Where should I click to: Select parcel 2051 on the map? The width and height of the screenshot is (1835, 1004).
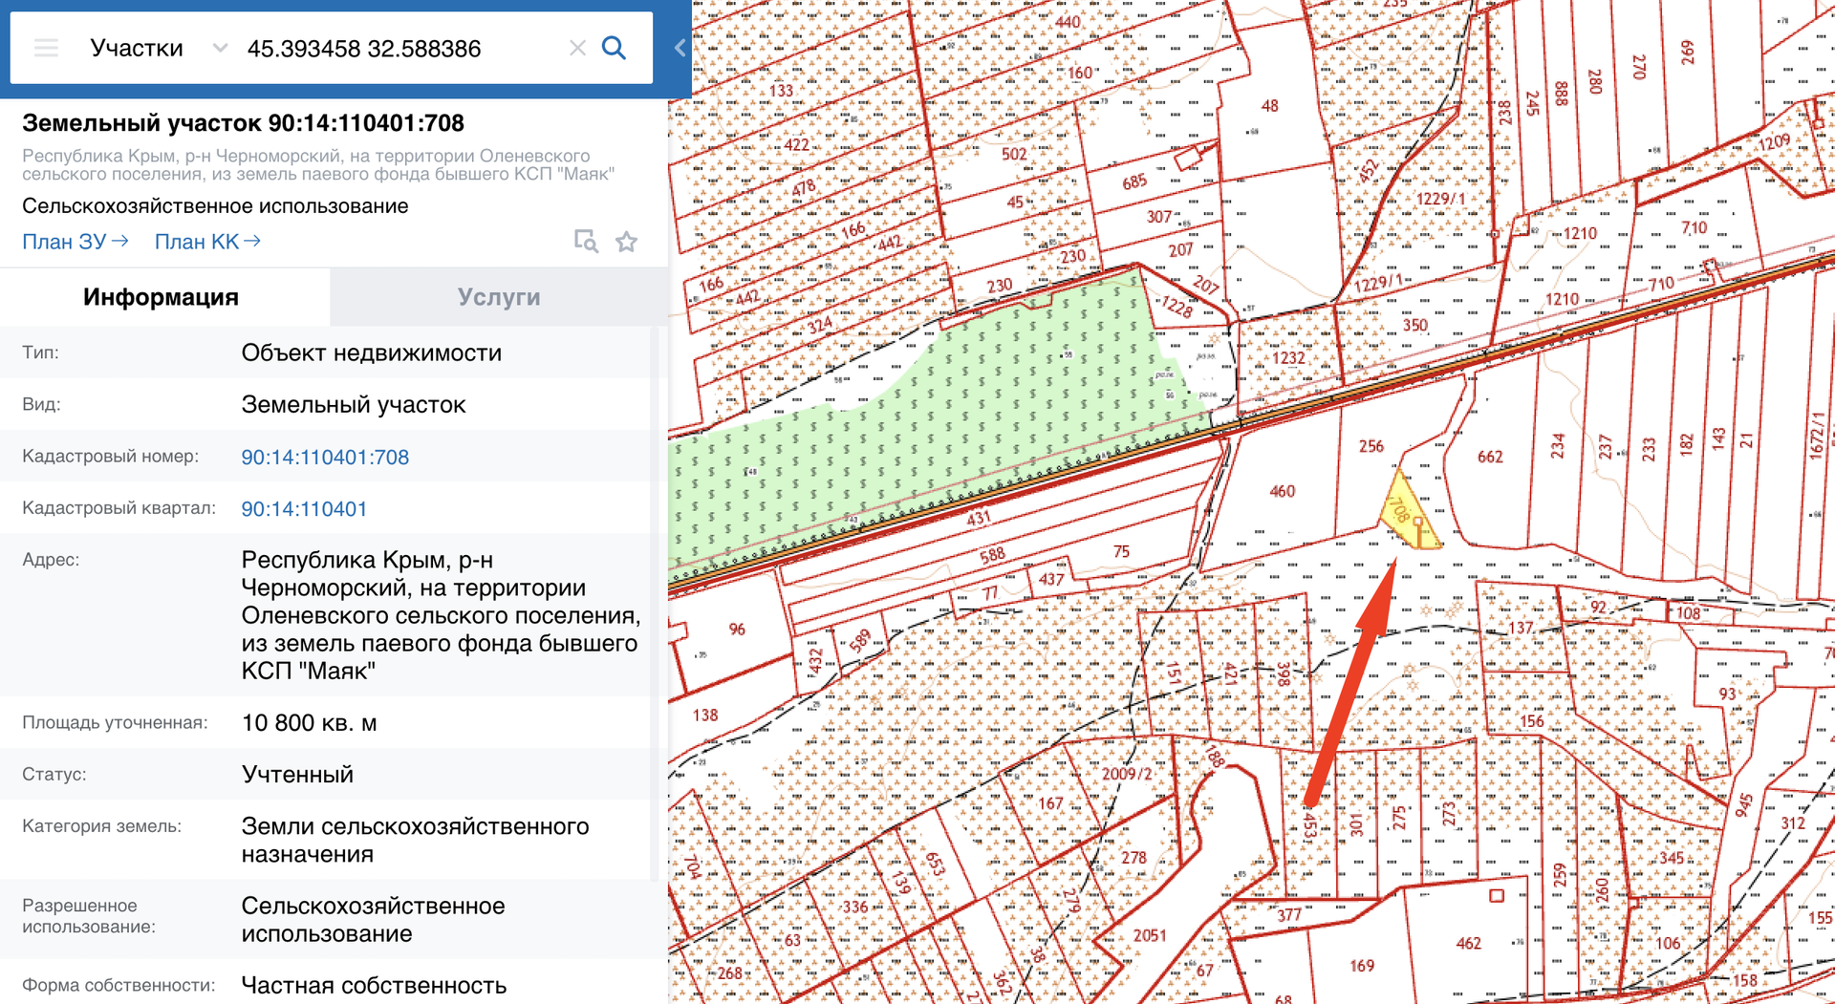[1150, 935]
